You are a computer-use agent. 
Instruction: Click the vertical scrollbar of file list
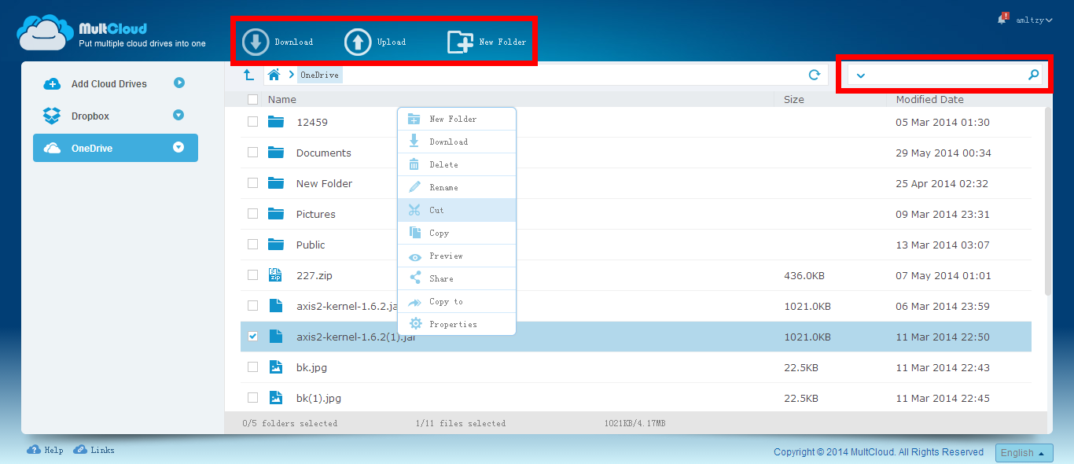click(1048, 201)
